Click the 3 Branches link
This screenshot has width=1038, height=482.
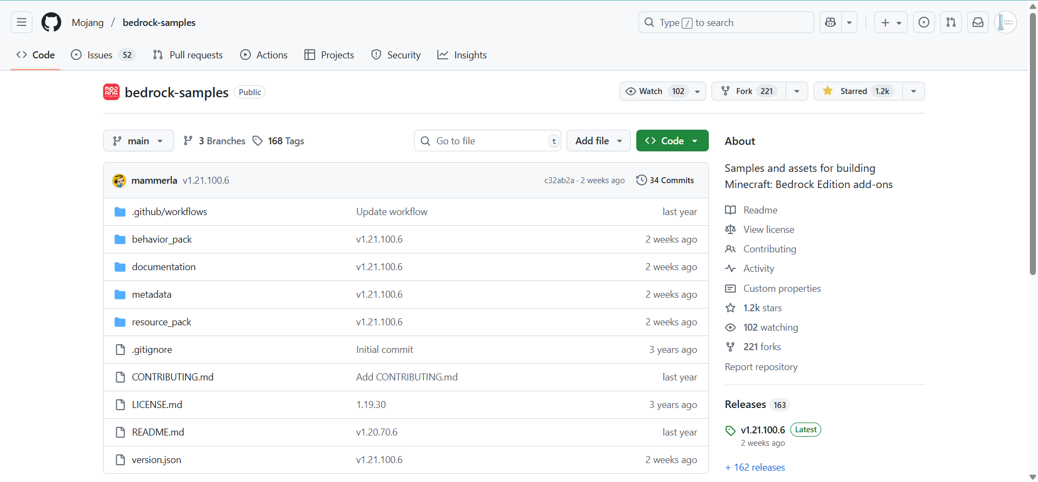coord(215,140)
